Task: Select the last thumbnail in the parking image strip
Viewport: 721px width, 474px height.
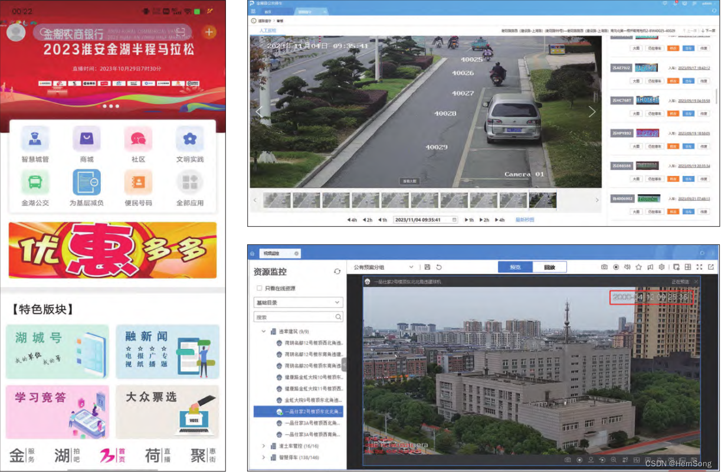Action: [542, 200]
